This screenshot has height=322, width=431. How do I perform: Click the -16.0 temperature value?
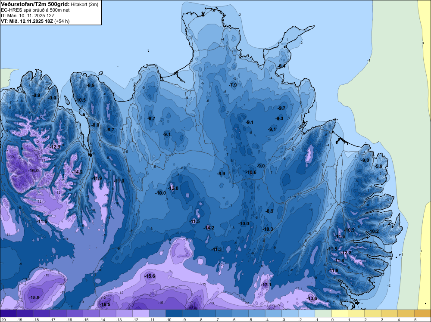coord(34,170)
